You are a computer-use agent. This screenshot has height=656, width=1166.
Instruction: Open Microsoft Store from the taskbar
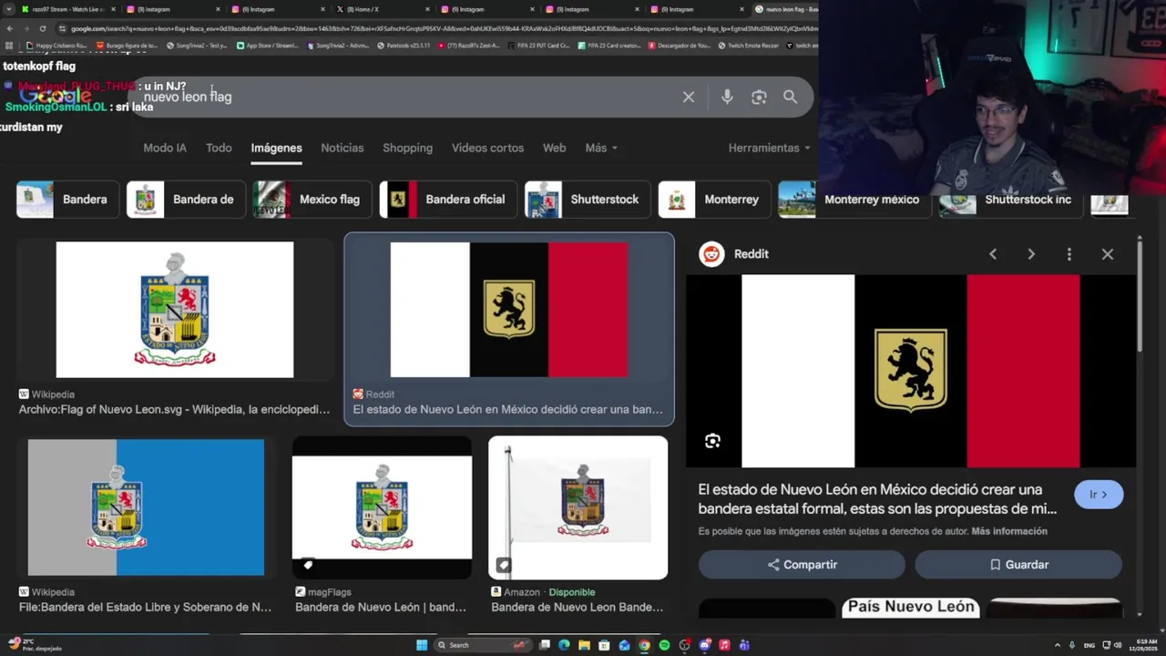pos(604,645)
